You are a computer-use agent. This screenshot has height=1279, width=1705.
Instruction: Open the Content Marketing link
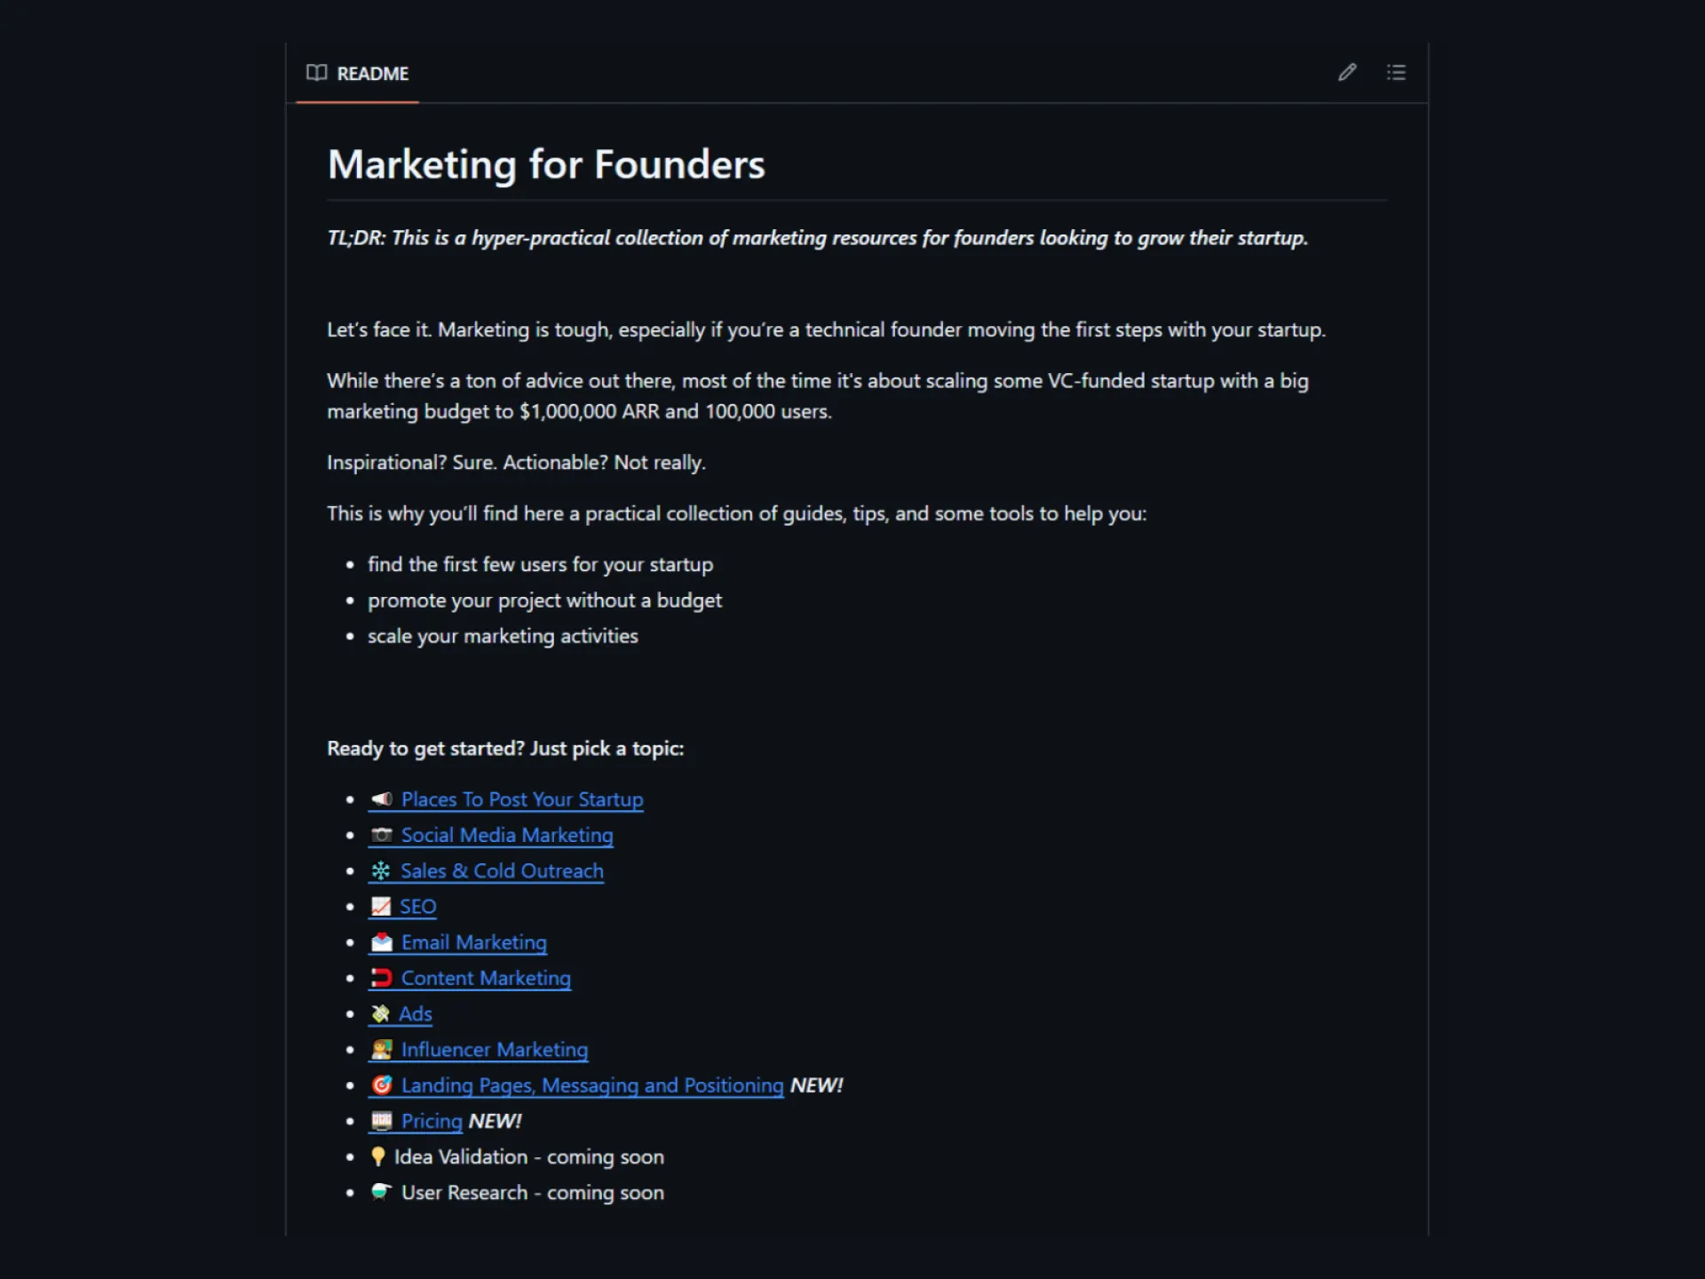tap(486, 978)
